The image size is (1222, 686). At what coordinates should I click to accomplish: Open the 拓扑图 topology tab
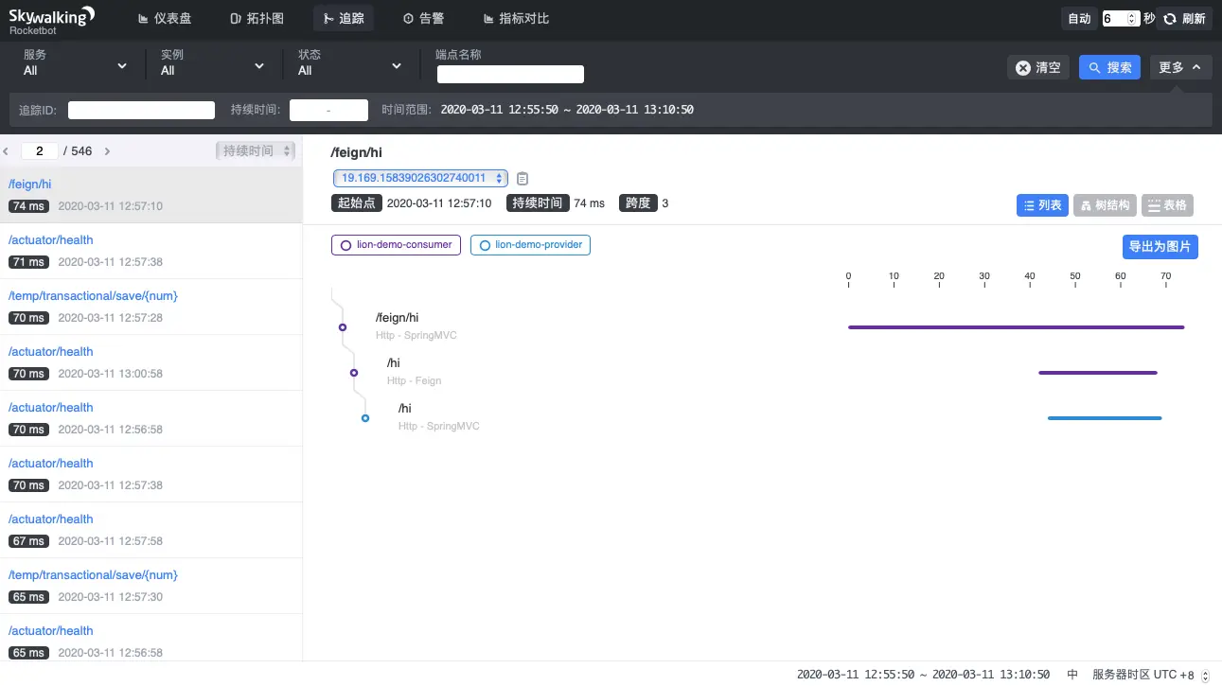[x=257, y=19]
